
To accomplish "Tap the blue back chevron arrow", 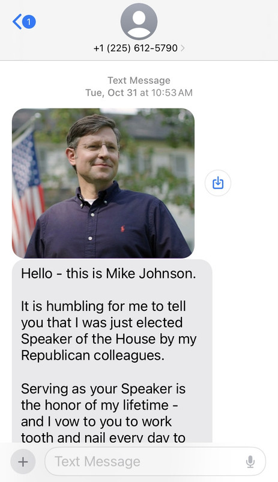I will click(x=17, y=22).
